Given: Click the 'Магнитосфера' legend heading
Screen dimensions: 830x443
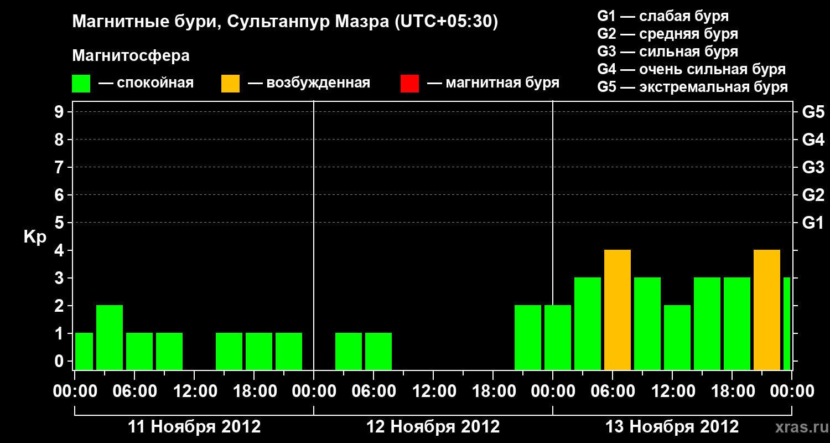Looking at the screenshot, I should pos(131,56).
